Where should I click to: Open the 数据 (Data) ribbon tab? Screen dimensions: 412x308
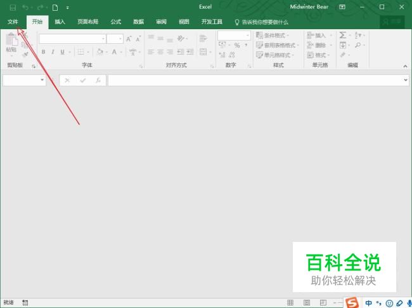click(138, 22)
